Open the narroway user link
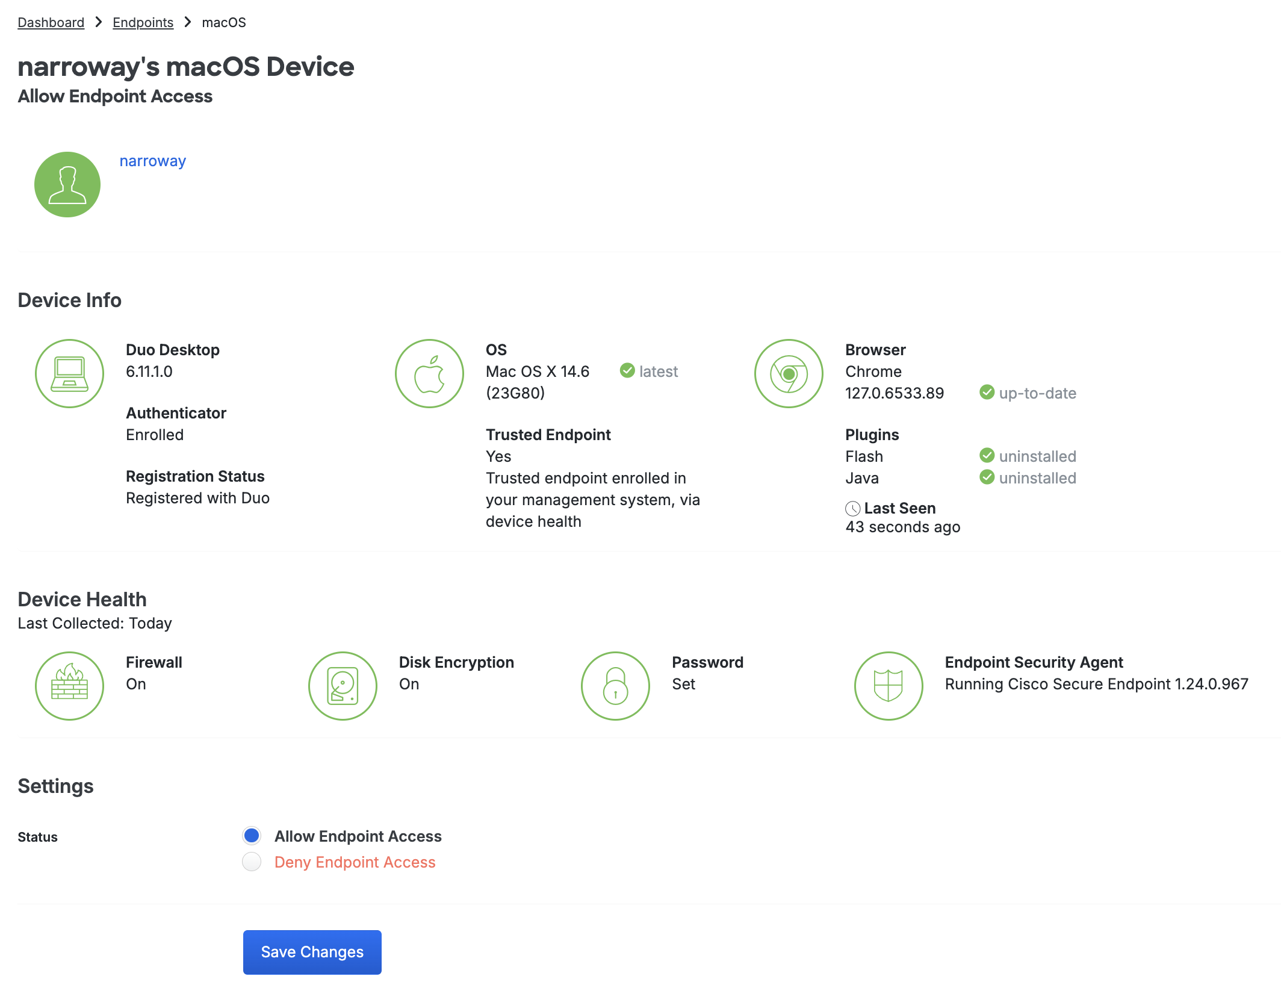The height and width of the screenshot is (991, 1281). [152, 161]
